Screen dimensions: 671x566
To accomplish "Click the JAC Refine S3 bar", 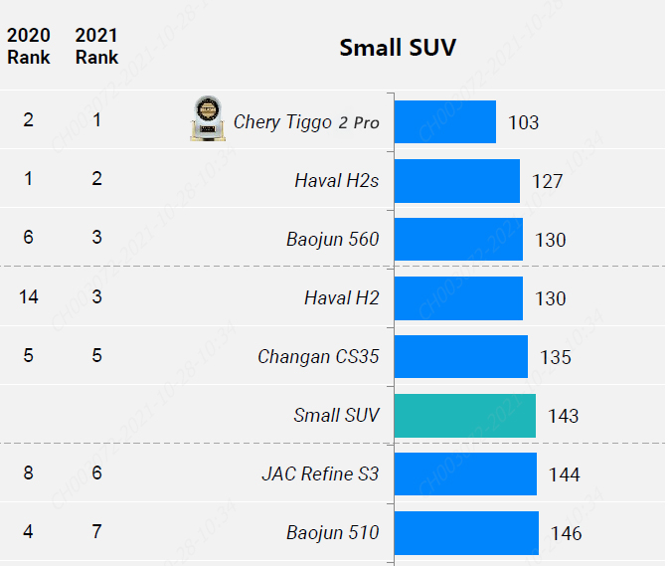I will [x=465, y=473].
